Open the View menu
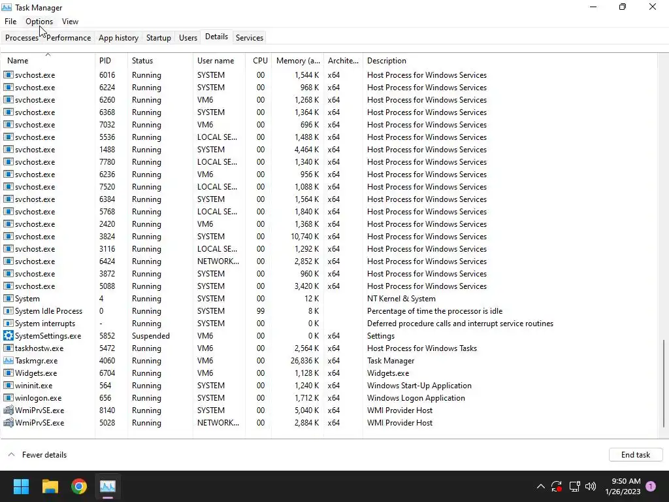The height and width of the screenshot is (502, 669). (70, 22)
